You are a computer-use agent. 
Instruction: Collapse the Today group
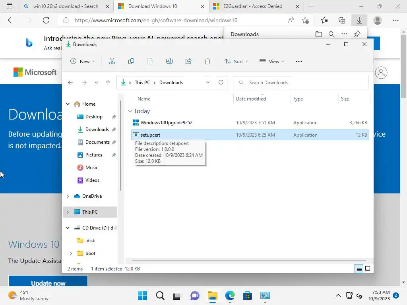(130, 111)
